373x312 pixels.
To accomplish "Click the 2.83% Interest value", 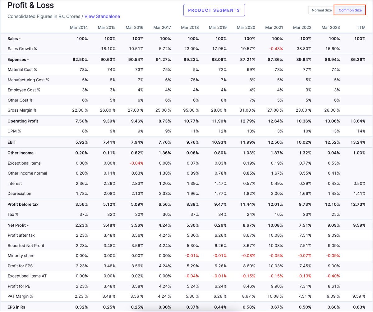I will click(x=137, y=184).
